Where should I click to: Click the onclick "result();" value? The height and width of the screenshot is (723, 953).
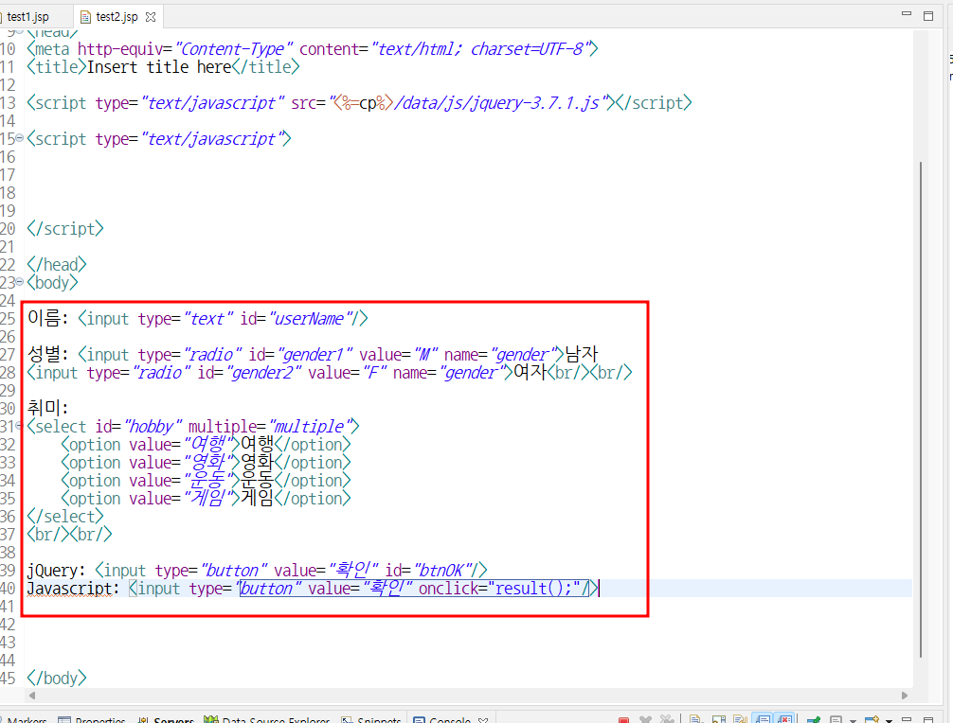click(534, 589)
